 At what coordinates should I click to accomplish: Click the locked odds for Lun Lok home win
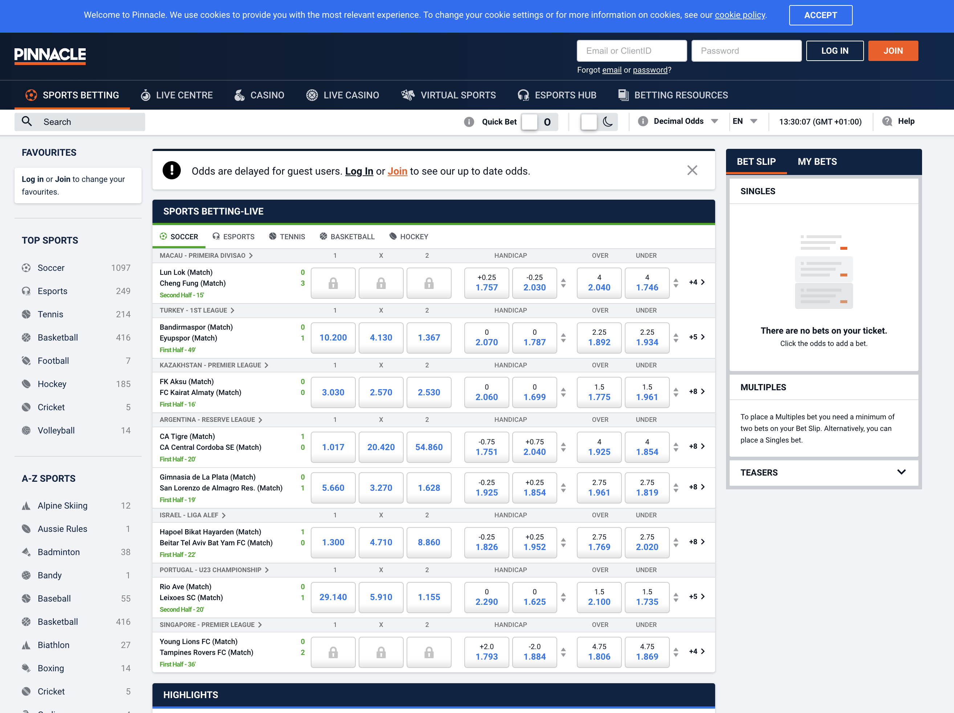[x=333, y=283]
